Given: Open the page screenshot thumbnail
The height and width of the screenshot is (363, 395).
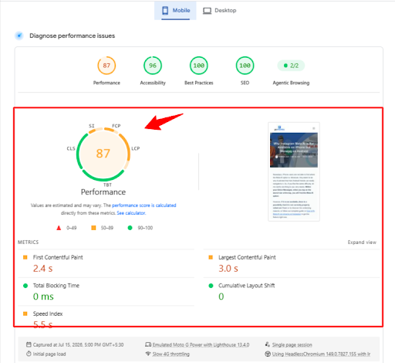Looking at the screenshot, I should pos(294,171).
